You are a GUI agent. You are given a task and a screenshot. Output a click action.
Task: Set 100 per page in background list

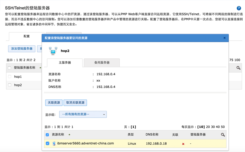[x=237, y=60]
